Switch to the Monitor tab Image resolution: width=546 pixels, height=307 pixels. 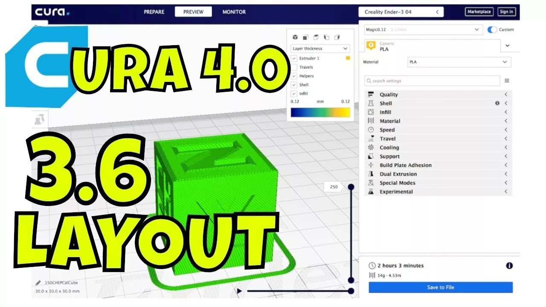tap(234, 12)
